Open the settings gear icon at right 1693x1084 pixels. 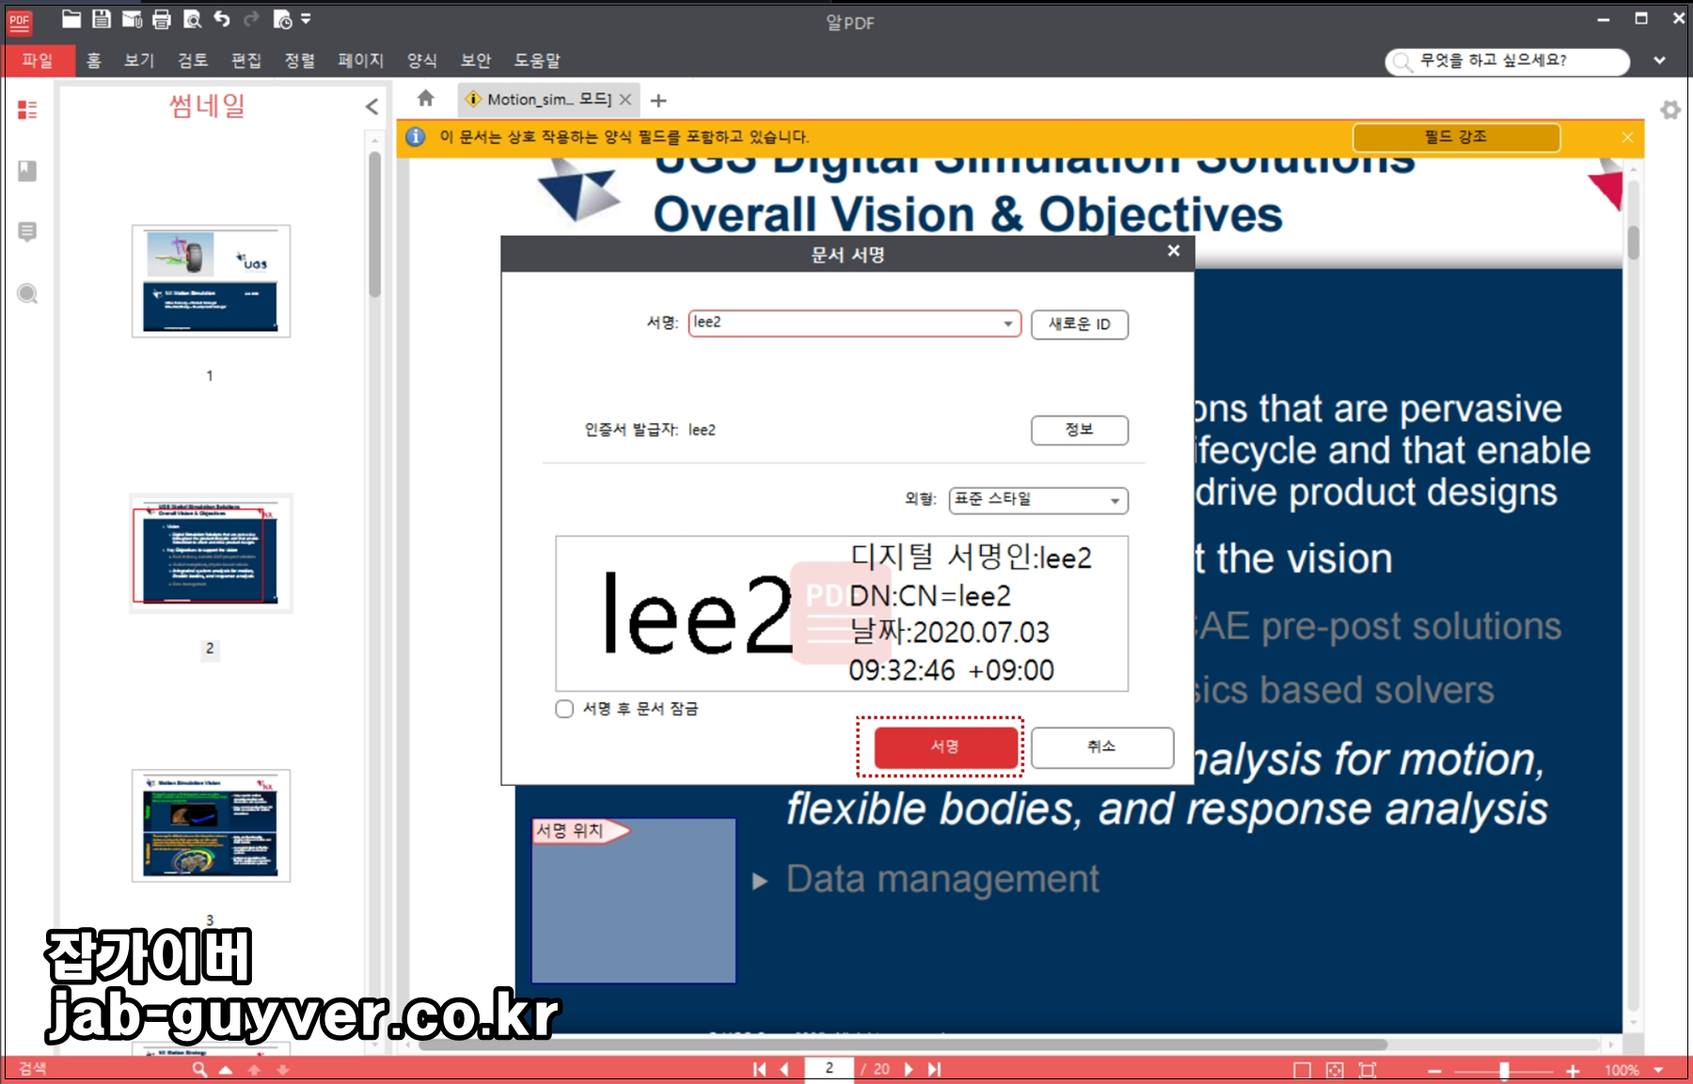coord(1670,110)
